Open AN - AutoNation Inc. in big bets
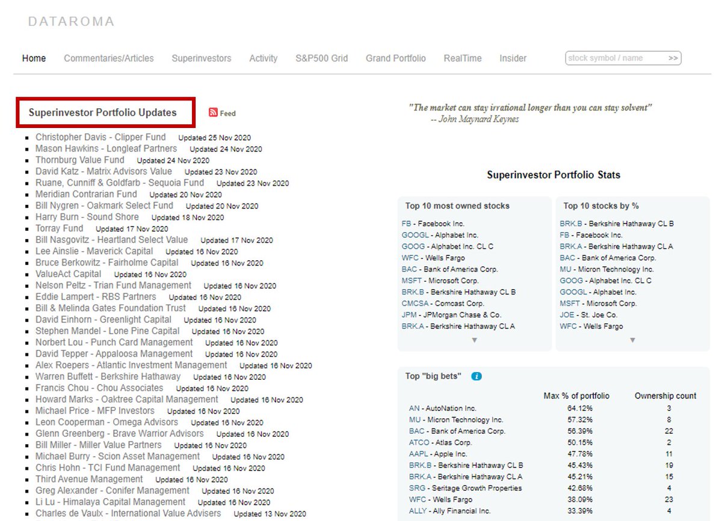722x521 pixels. 442,409
